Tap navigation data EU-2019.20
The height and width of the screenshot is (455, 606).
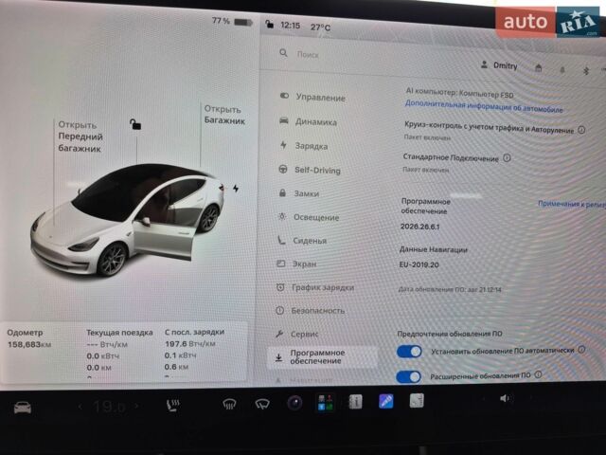click(419, 265)
